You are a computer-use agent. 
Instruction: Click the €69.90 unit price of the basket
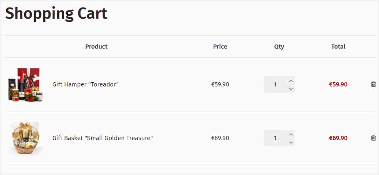pyautogui.click(x=220, y=138)
